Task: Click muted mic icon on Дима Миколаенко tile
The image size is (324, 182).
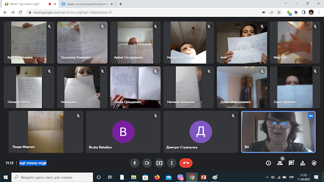Action: coord(262,71)
